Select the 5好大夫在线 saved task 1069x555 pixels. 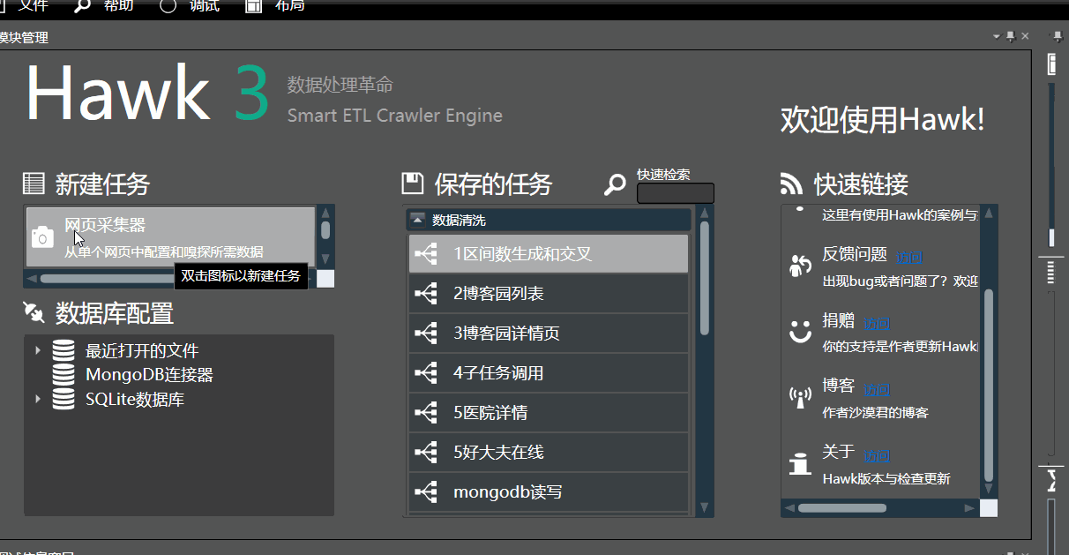[549, 453]
